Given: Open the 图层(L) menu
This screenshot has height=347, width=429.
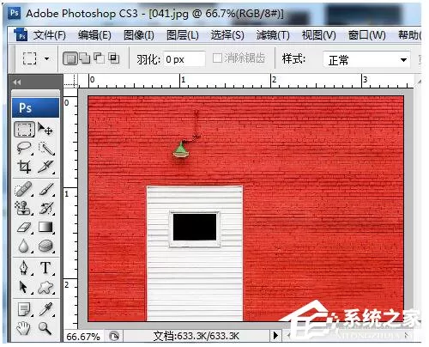Looking at the screenshot, I should (183, 35).
